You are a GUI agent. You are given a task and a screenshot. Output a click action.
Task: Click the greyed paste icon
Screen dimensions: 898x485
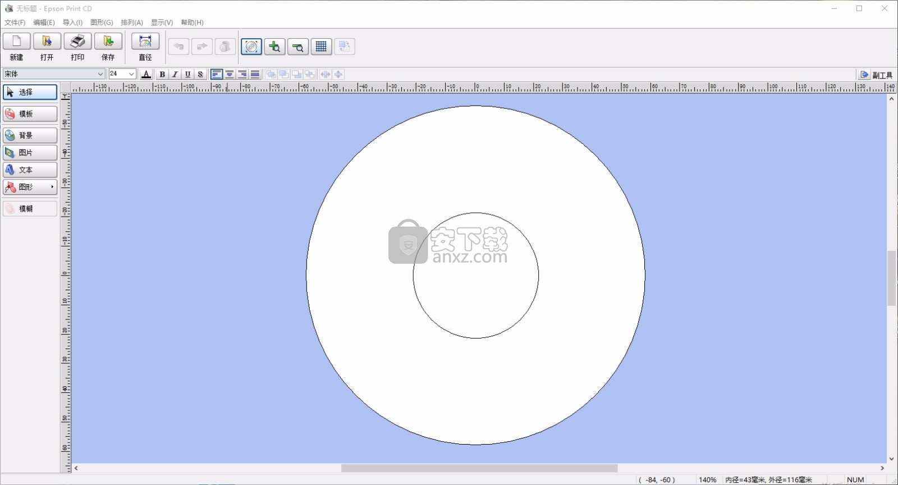pos(225,47)
